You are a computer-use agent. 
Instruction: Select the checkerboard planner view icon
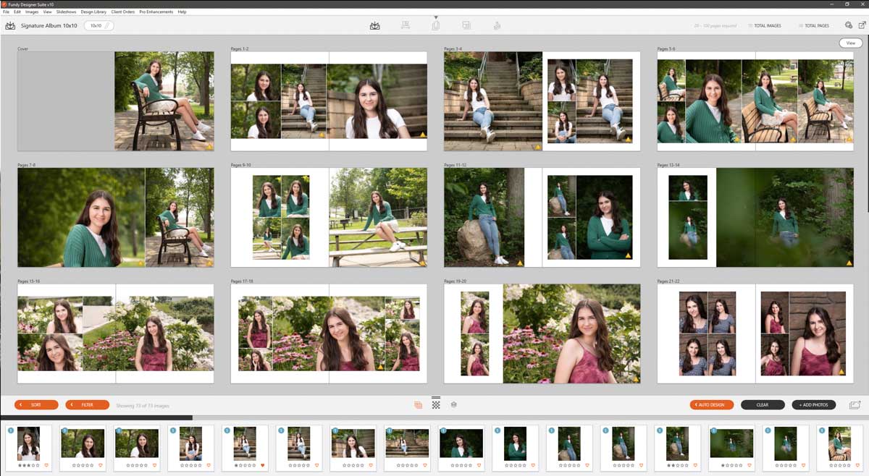436,405
